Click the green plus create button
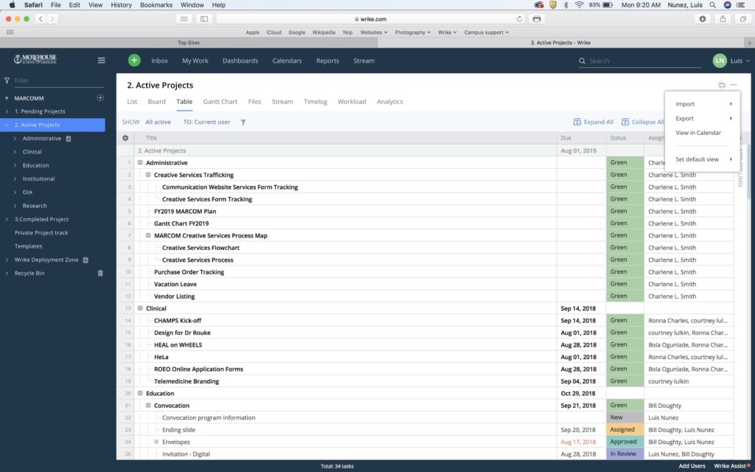Screen dimensions: 755x472 134,60
